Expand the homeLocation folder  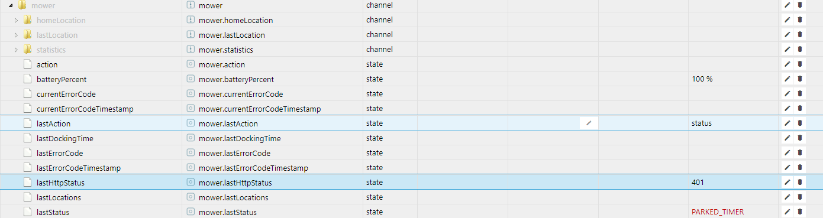point(17,20)
